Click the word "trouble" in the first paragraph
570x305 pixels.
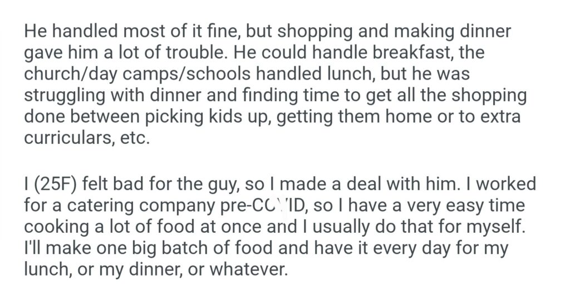click(x=190, y=53)
